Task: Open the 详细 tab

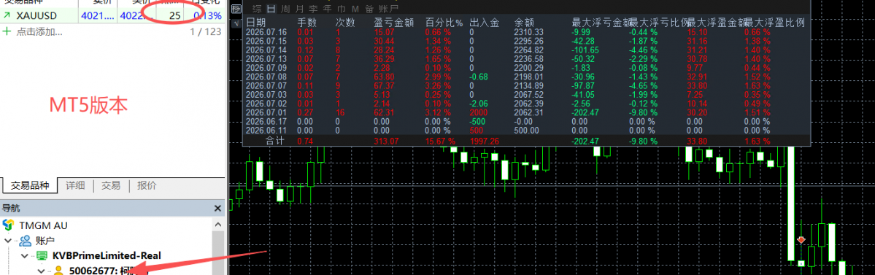Action: tap(75, 186)
